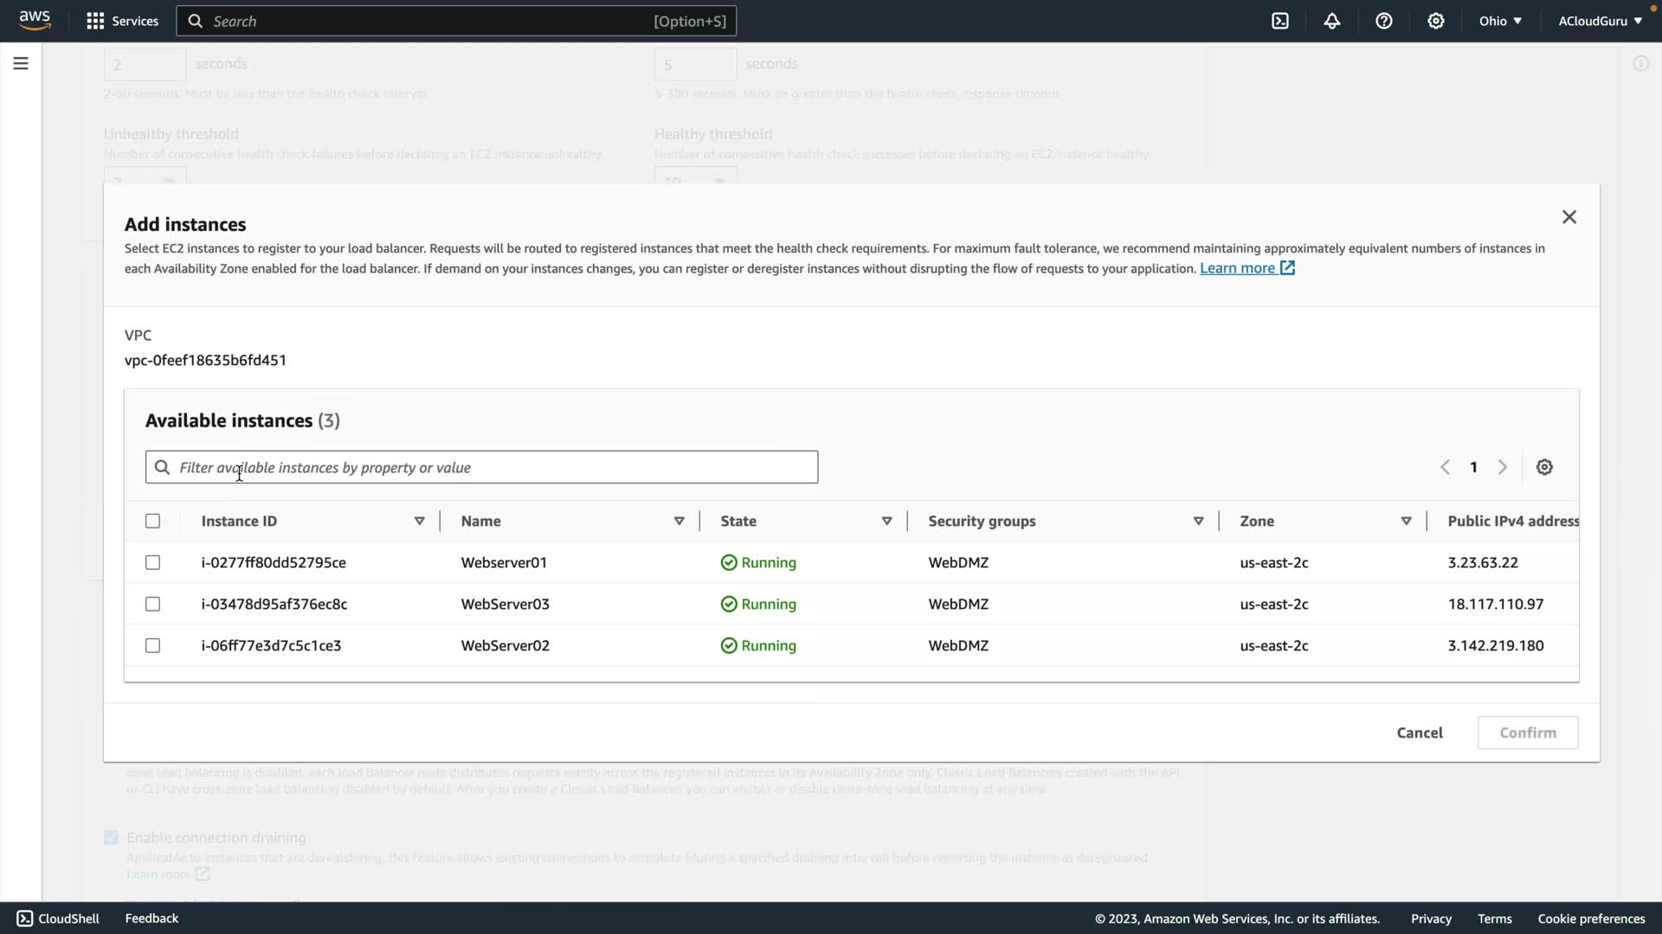Sort by the Instance ID column arrow

point(419,521)
